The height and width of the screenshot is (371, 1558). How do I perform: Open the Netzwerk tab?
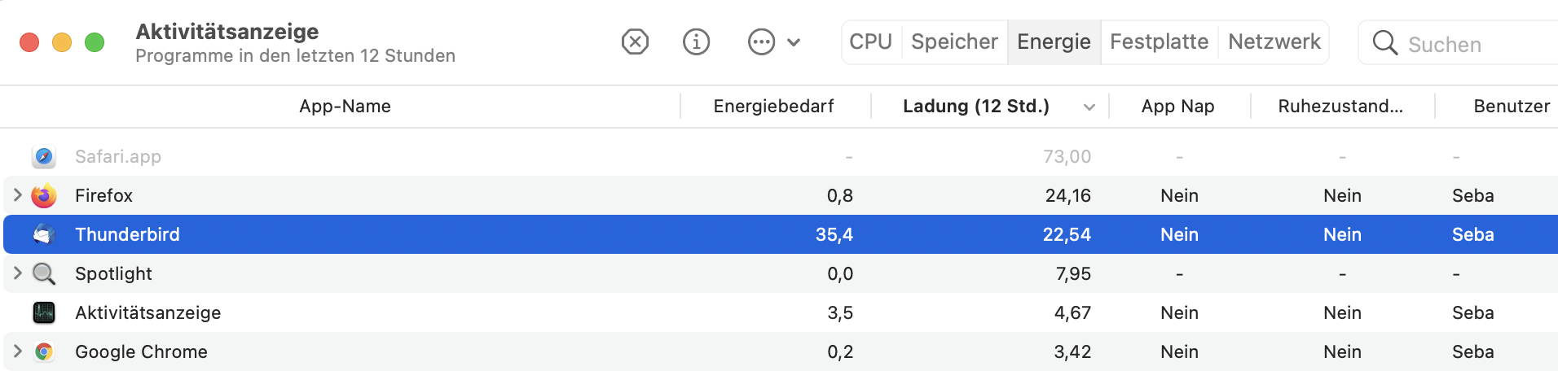click(x=1274, y=41)
